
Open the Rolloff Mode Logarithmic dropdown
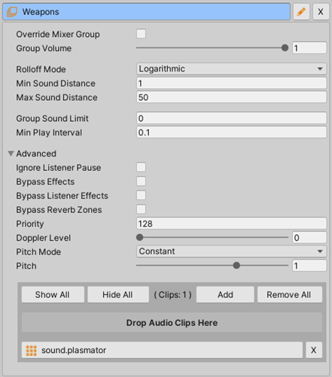(231, 68)
